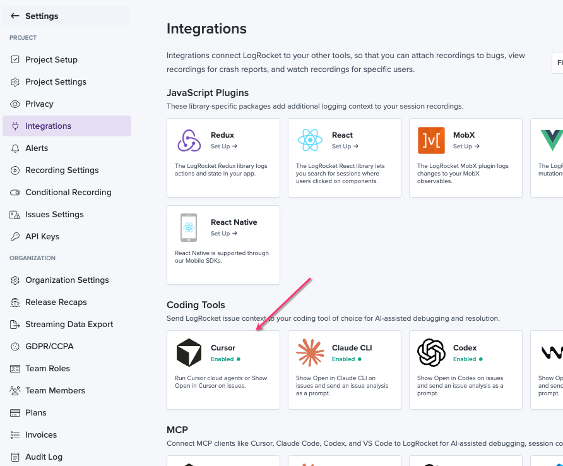
Task: Click the MobX orange logo
Action: click(x=431, y=140)
